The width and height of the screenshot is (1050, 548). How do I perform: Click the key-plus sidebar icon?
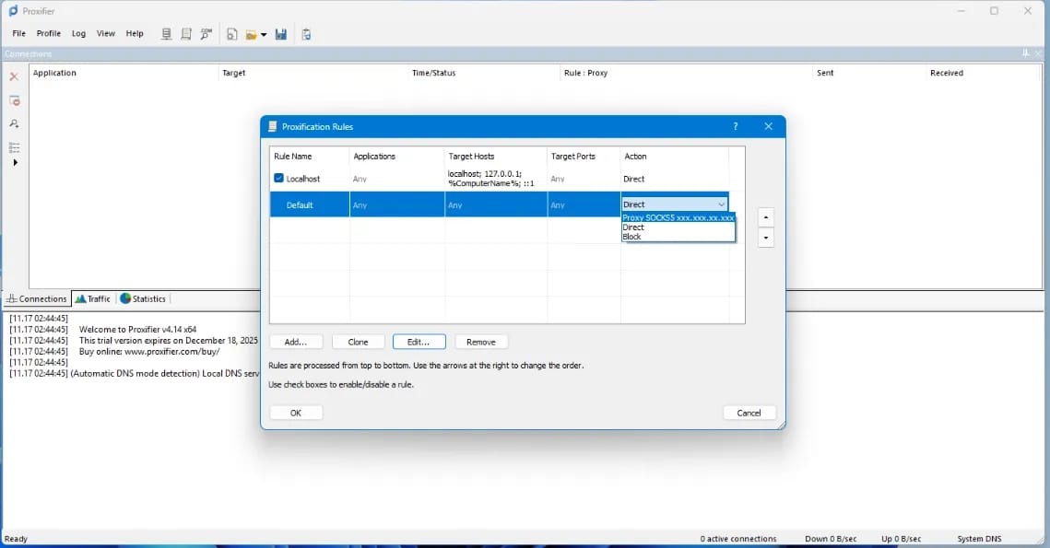(x=14, y=123)
